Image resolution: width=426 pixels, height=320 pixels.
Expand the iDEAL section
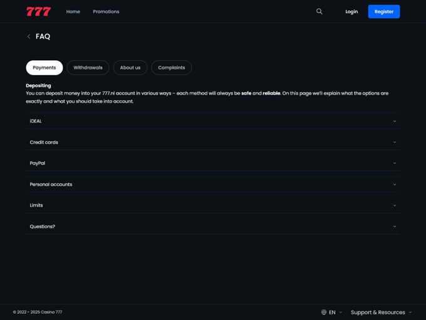(x=212, y=121)
